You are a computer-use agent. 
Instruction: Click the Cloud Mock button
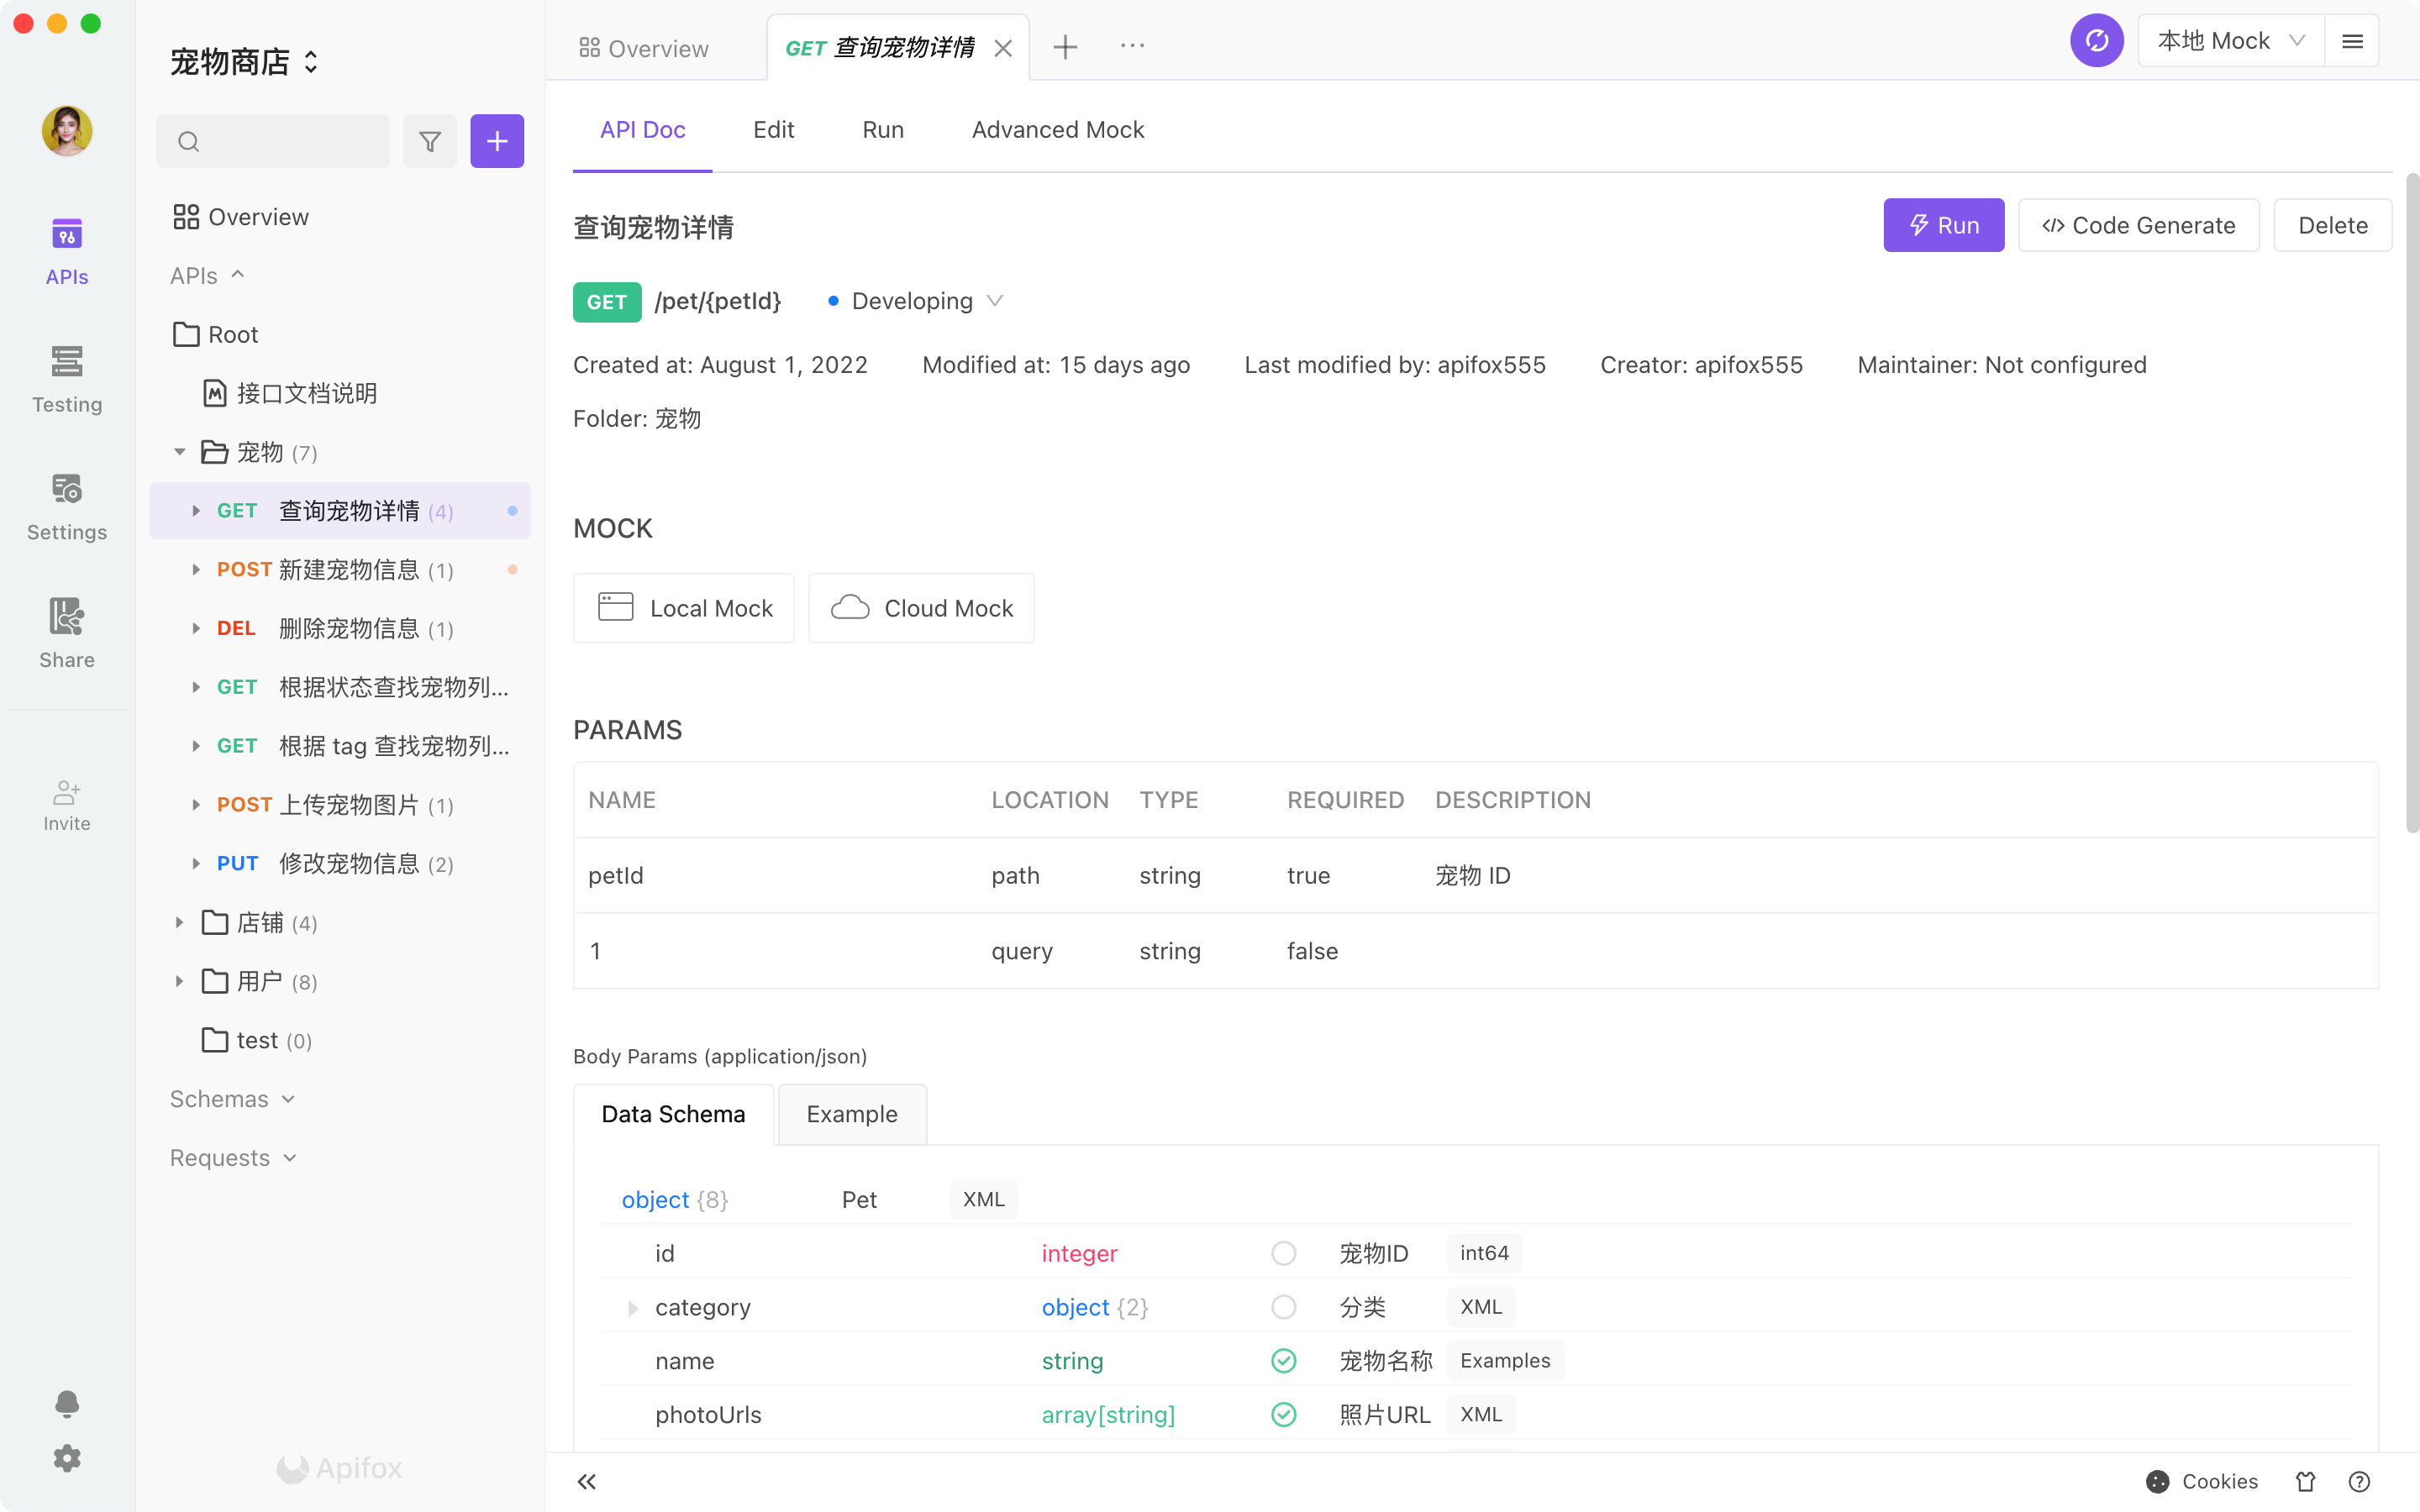pyautogui.click(x=921, y=608)
